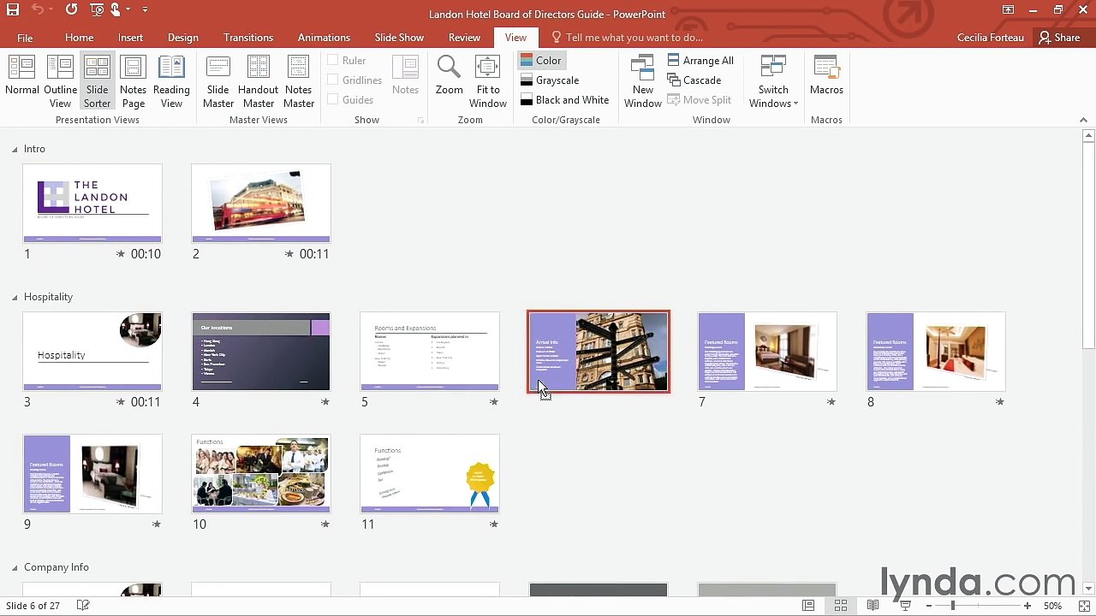
Task: Open the Slide Master view
Action: click(217, 82)
